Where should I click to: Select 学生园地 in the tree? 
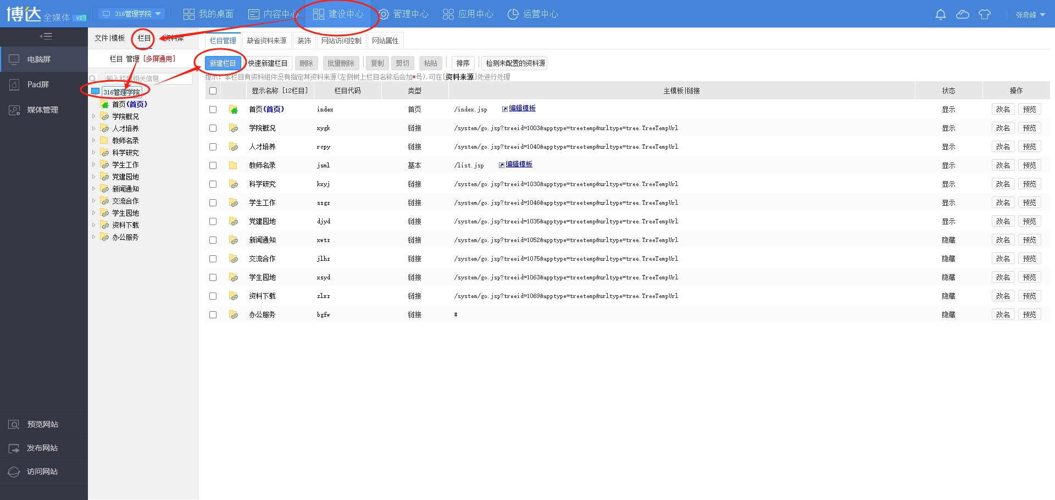pyautogui.click(x=125, y=213)
